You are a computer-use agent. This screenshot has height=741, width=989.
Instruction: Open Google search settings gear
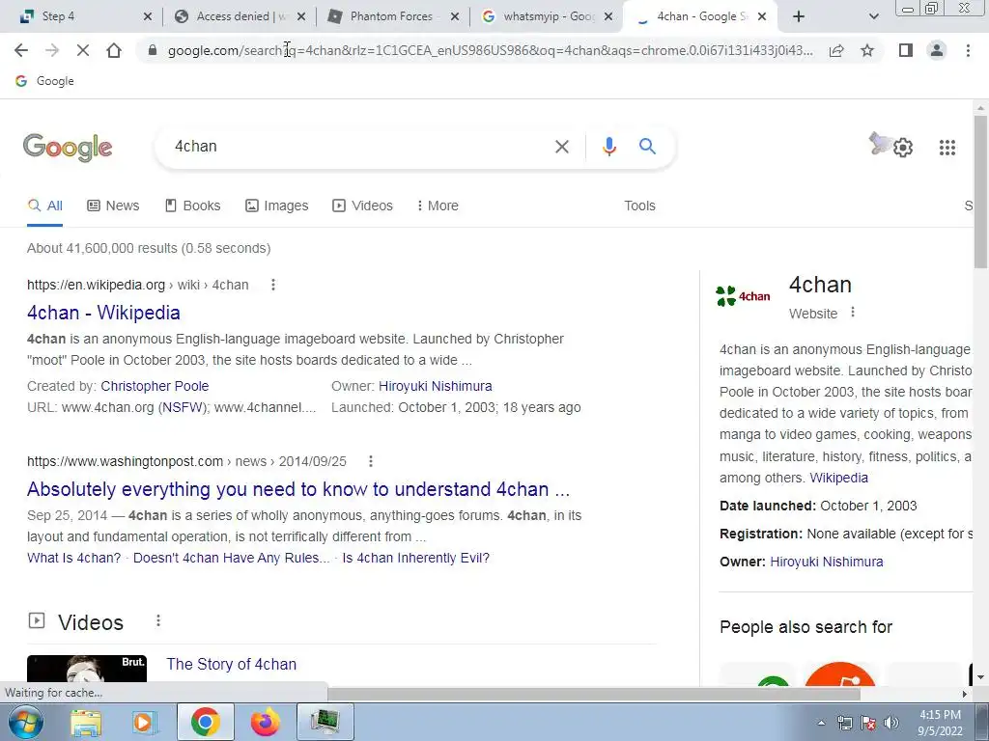coord(903,148)
